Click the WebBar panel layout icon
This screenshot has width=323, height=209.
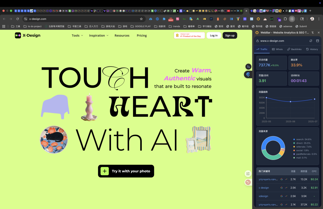pyautogui.click(x=317, y=41)
